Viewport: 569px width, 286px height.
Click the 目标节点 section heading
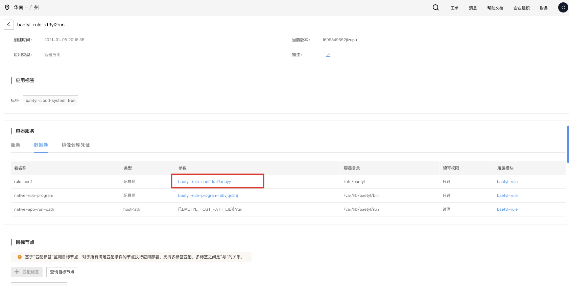coord(25,242)
